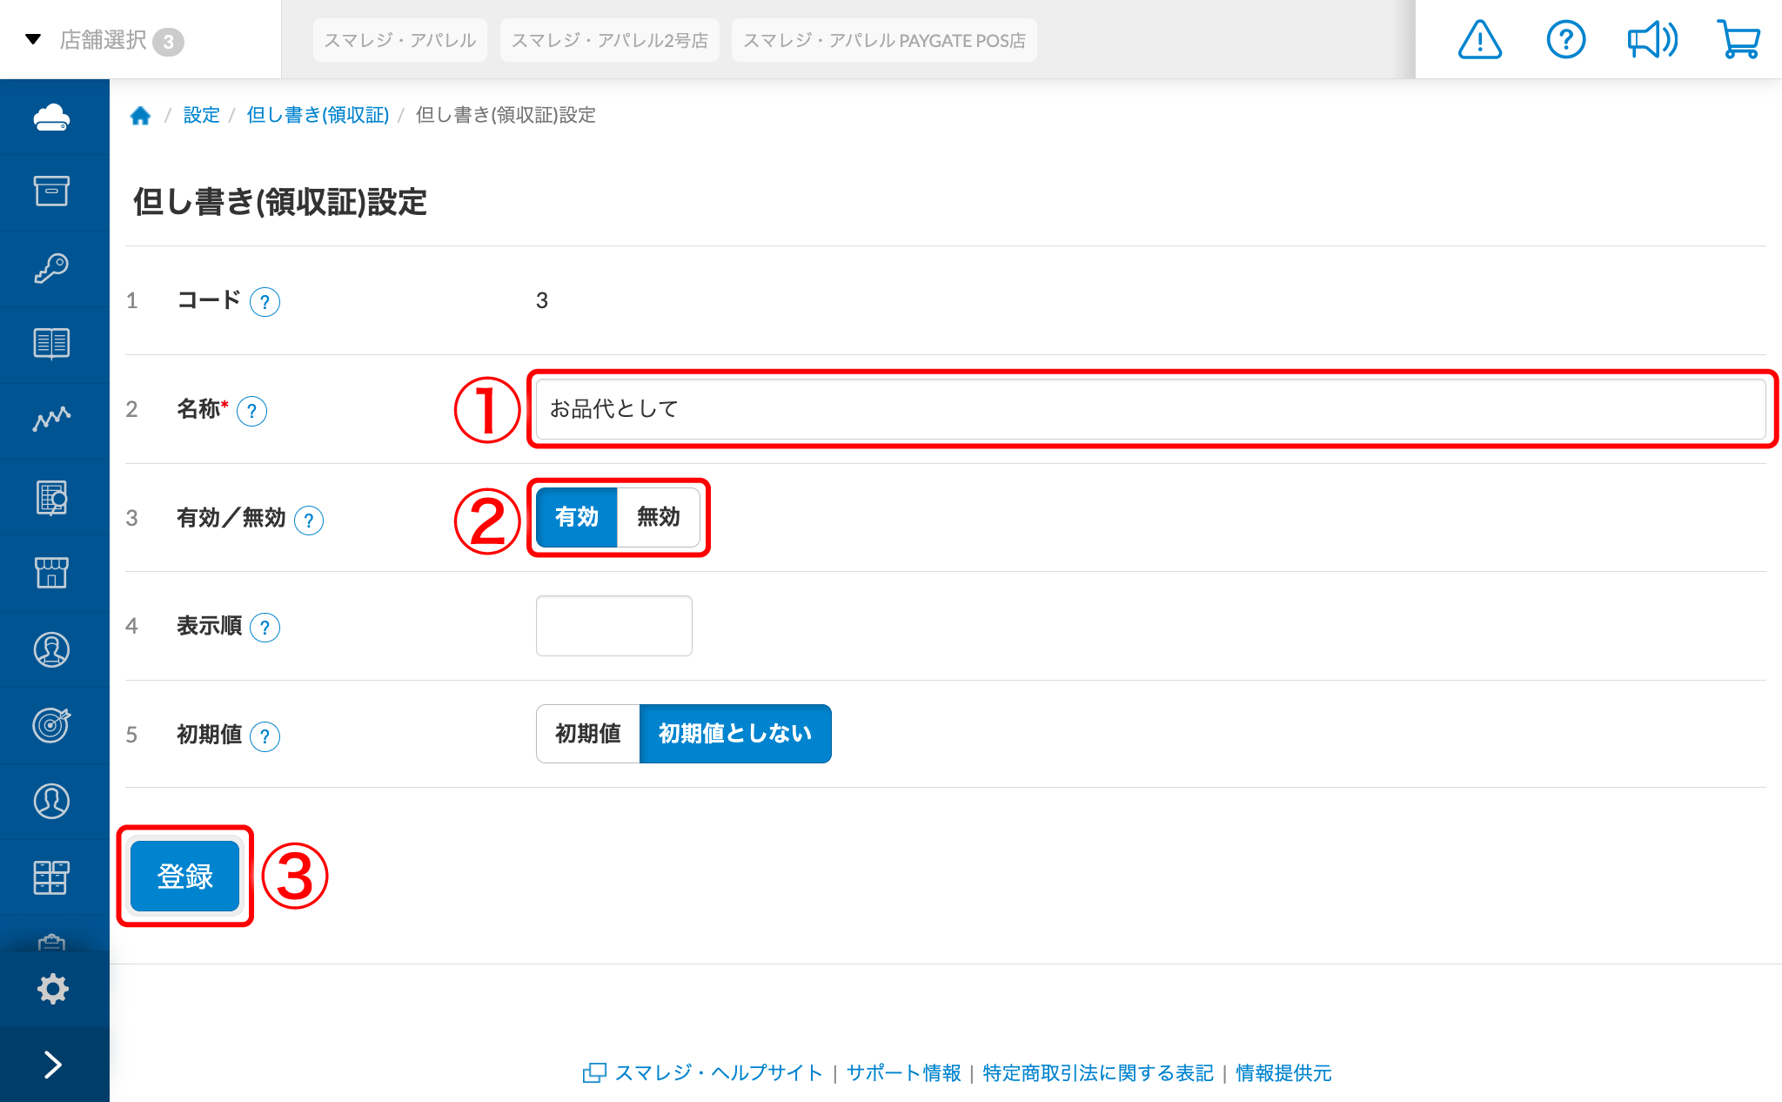Click the key icon in sidebar
The height and width of the screenshot is (1102, 1782).
coord(52,268)
